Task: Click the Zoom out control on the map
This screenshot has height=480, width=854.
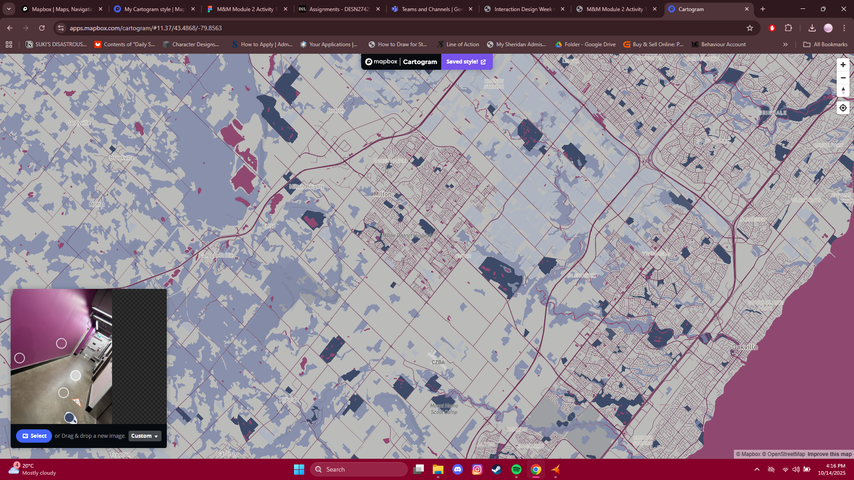Action: [x=843, y=77]
